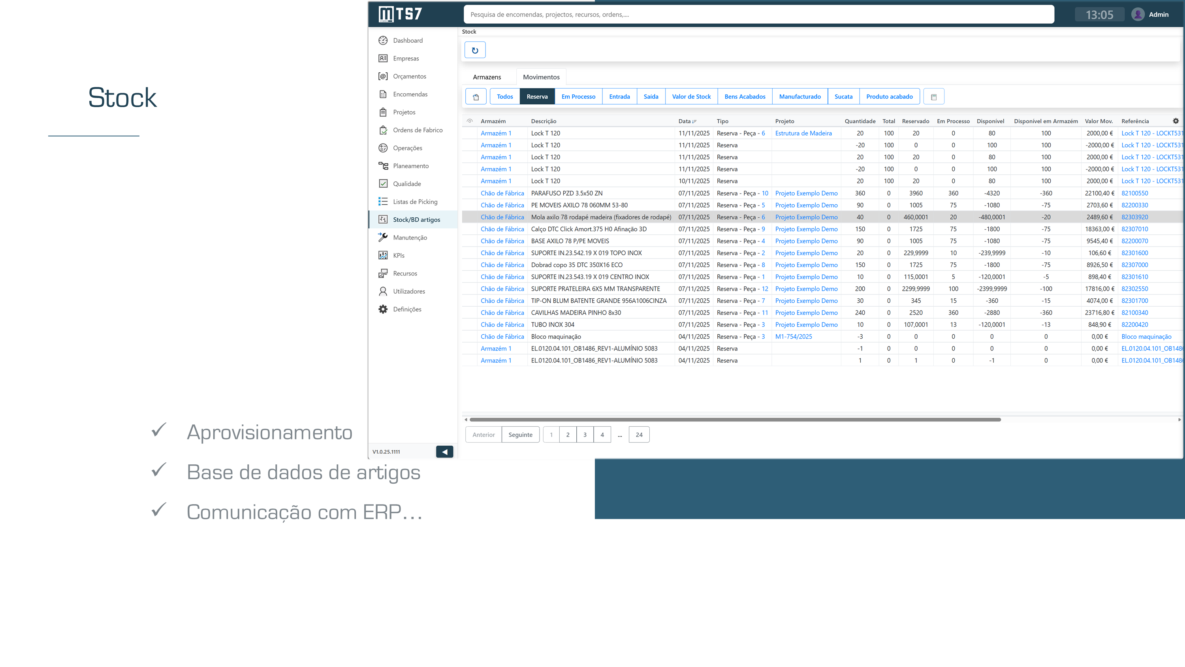Image resolution: width=1185 pixels, height=667 pixels.
Task: Switch to the Movimentos tab
Action: pyautogui.click(x=541, y=77)
